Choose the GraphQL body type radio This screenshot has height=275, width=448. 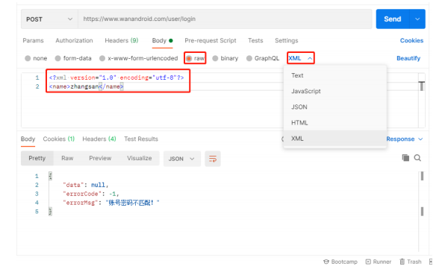(x=249, y=58)
